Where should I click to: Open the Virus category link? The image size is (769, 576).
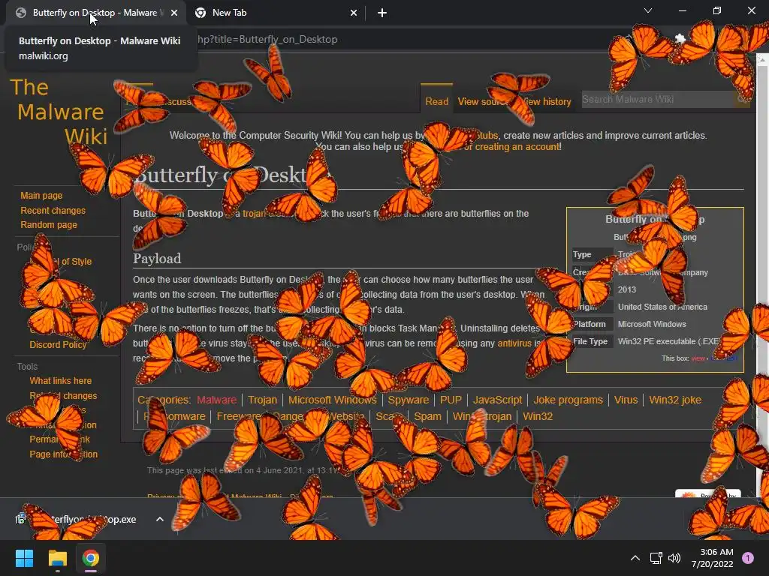[x=626, y=400]
